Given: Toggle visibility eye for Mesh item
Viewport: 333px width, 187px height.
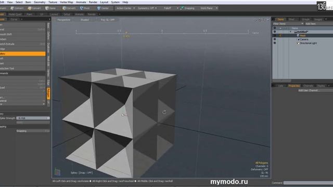Looking at the screenshot, I should (275, 36).
